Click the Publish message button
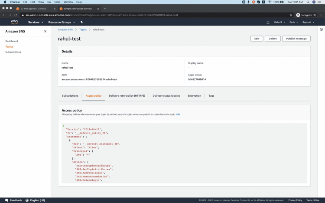 click(x=296, y=39)
